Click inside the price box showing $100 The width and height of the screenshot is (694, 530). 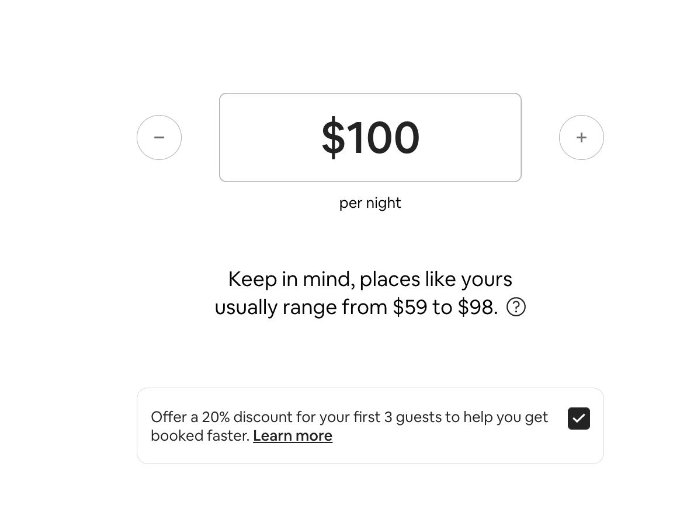(370, 138)
